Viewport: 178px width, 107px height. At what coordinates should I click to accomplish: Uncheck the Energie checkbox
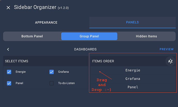pos(9,72)
